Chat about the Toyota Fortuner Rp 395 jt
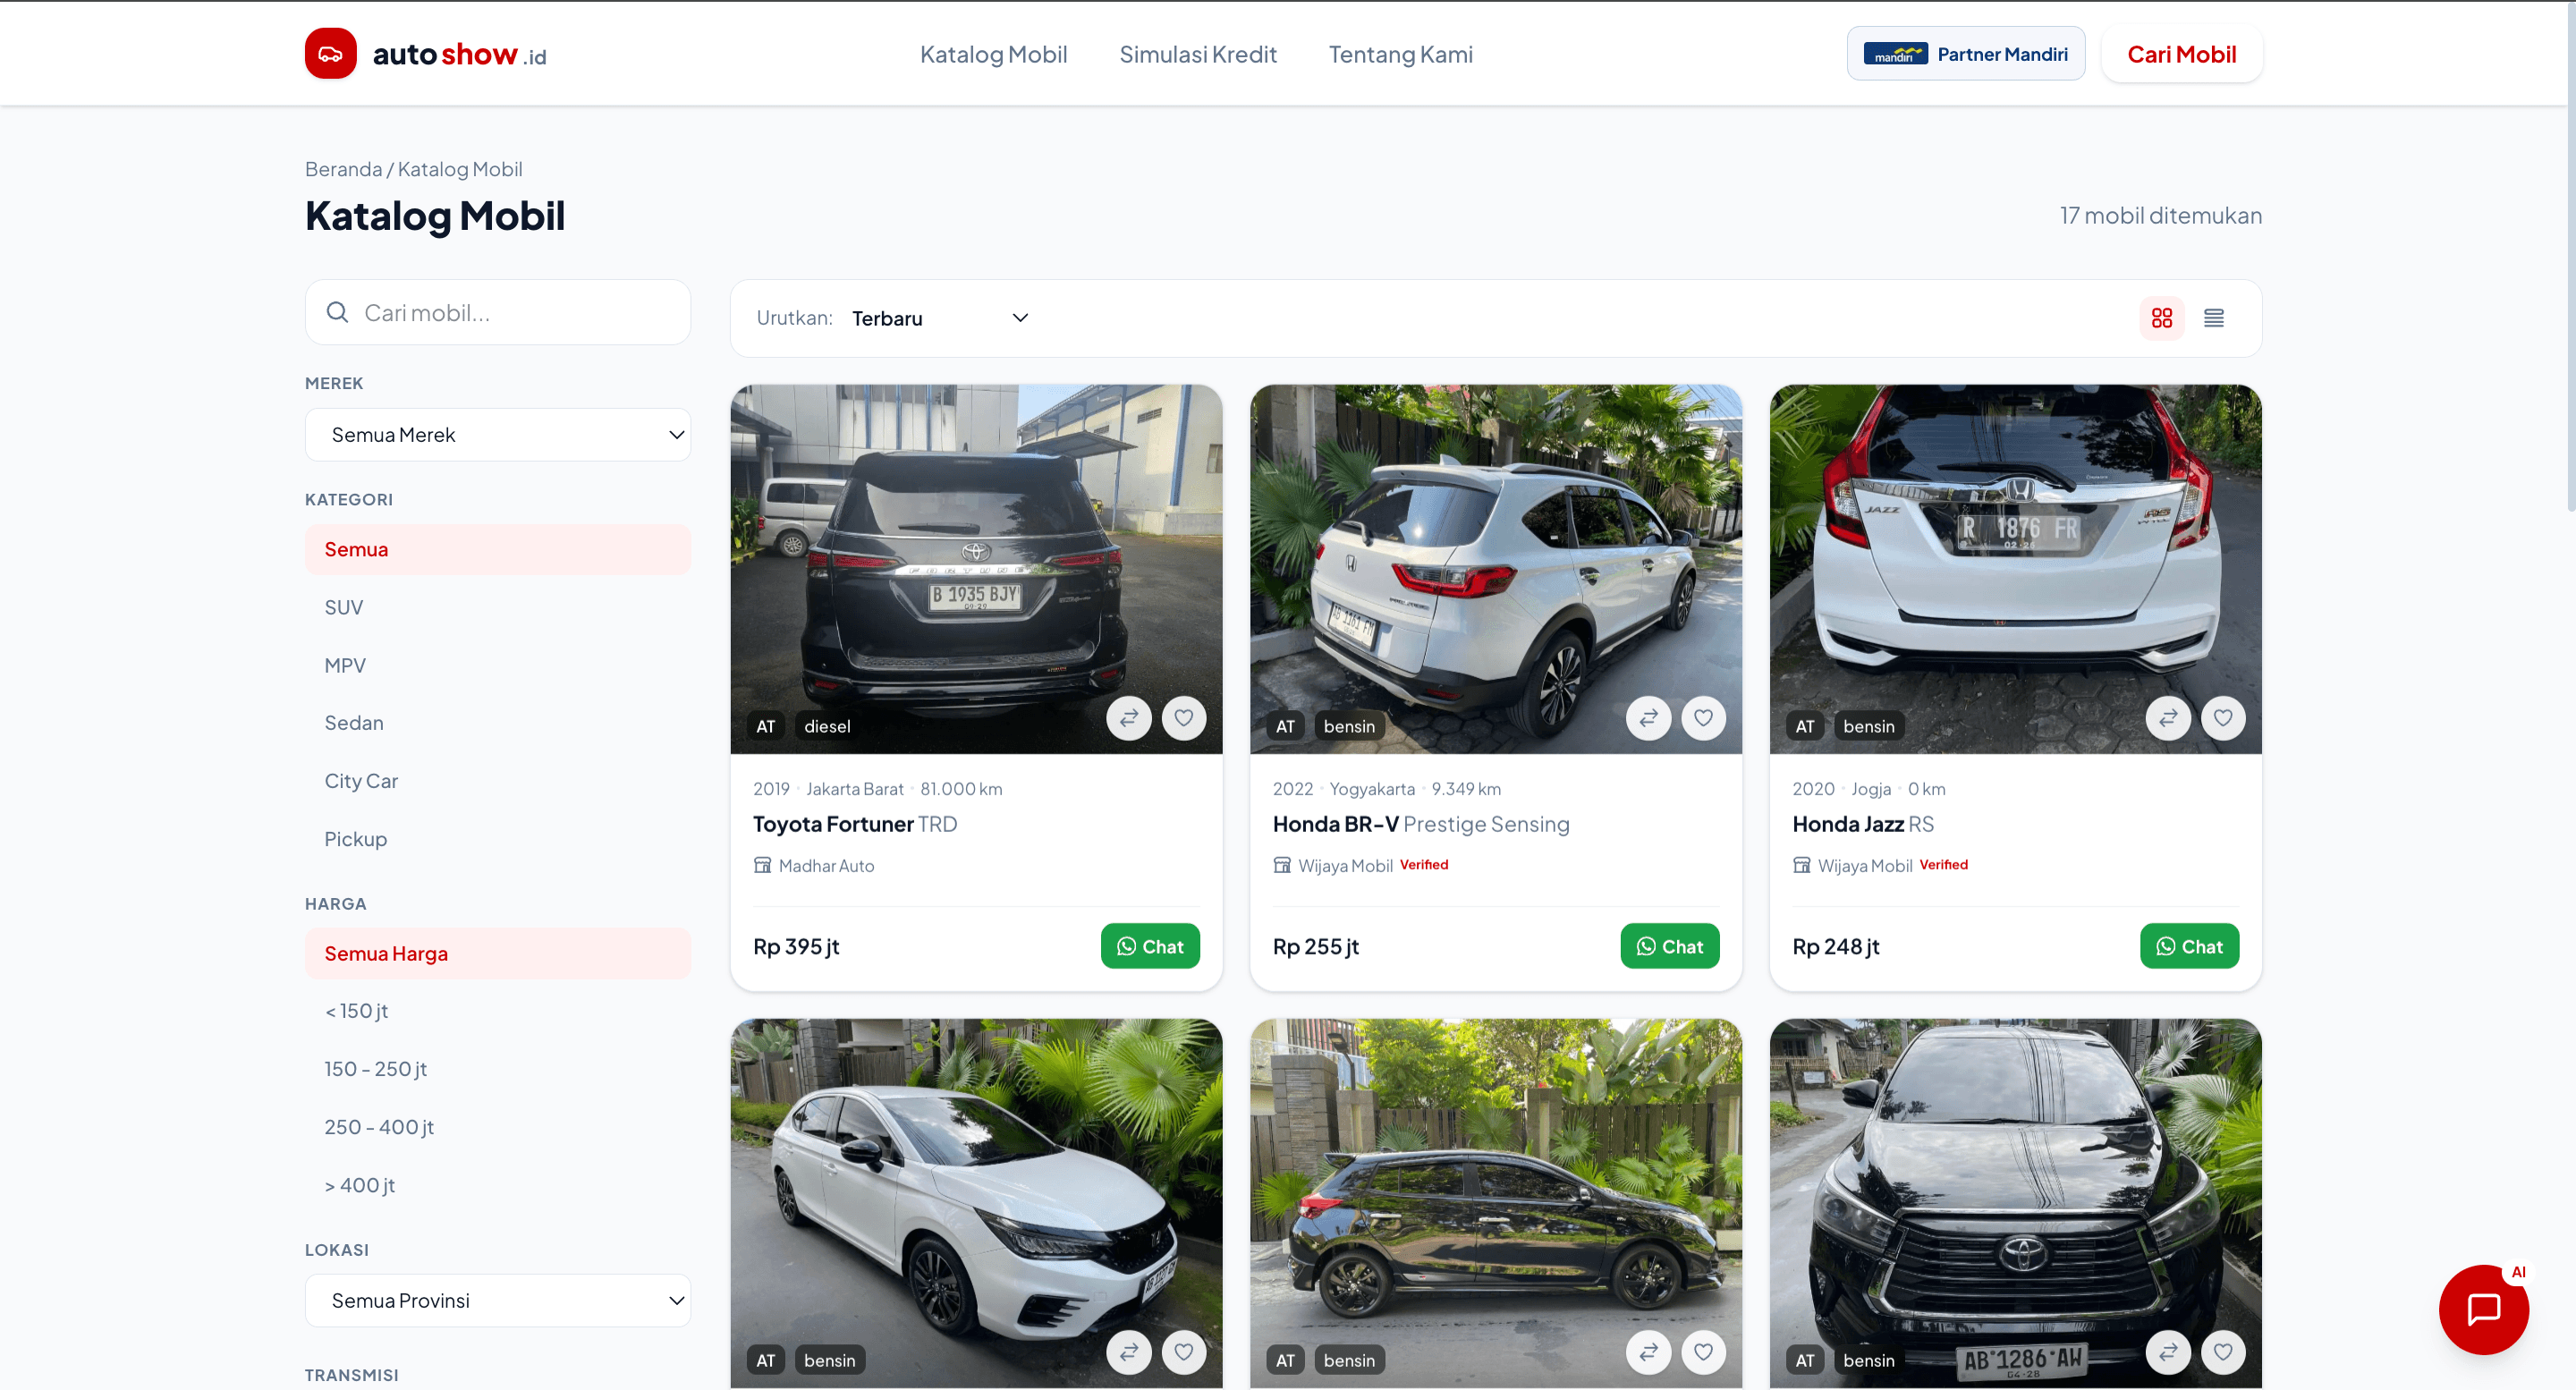This screenshot has width=2576, height=1390. (x=1150, y=946)
